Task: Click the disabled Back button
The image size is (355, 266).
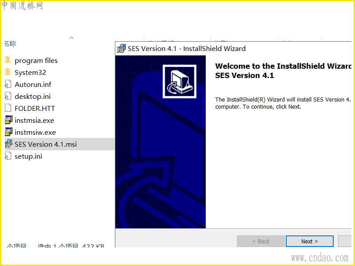Action: click(x=261, y=241)
